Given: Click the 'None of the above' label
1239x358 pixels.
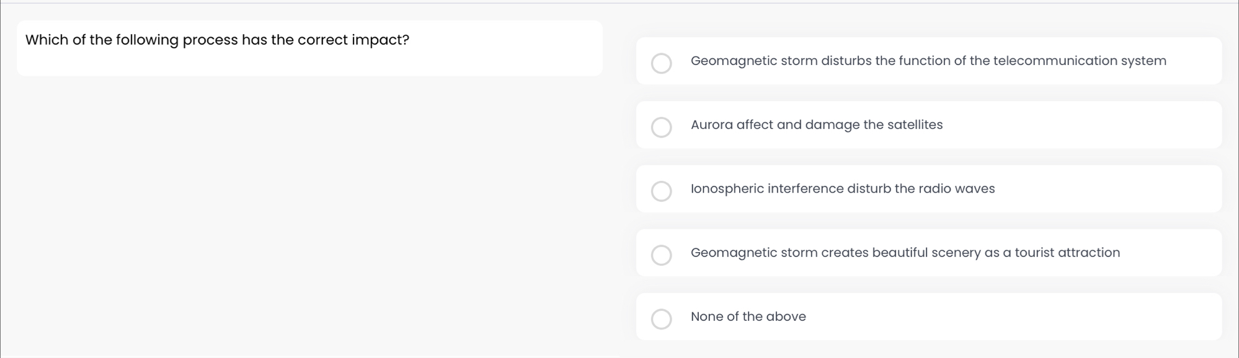Looking at the screenshot, I should [x=748, y=317].
